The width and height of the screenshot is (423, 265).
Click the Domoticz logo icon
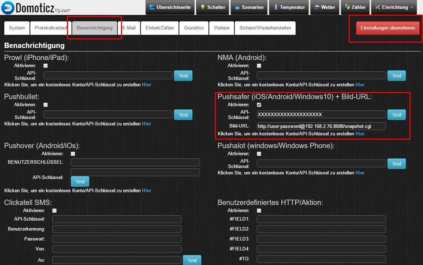click(8, 7)
